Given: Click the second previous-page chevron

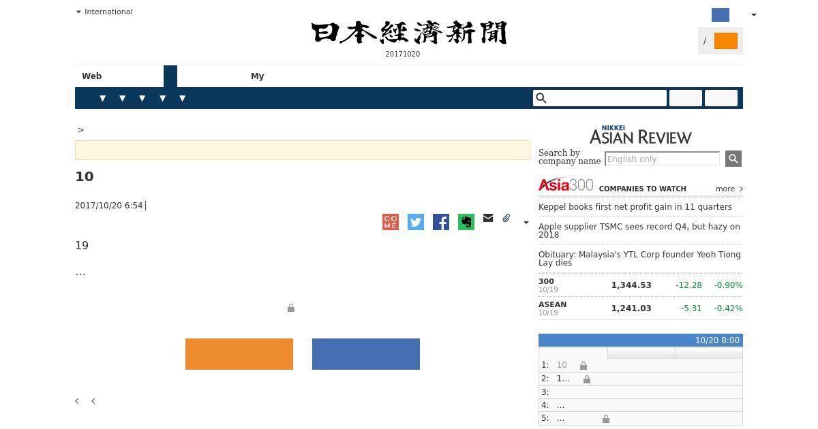Looking at the screenshot, I should point(93,401).
